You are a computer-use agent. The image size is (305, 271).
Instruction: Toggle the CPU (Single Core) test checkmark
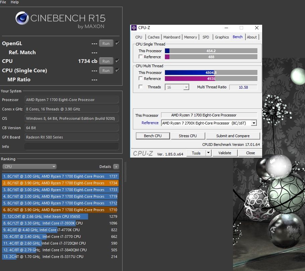(x=117, y=70)
